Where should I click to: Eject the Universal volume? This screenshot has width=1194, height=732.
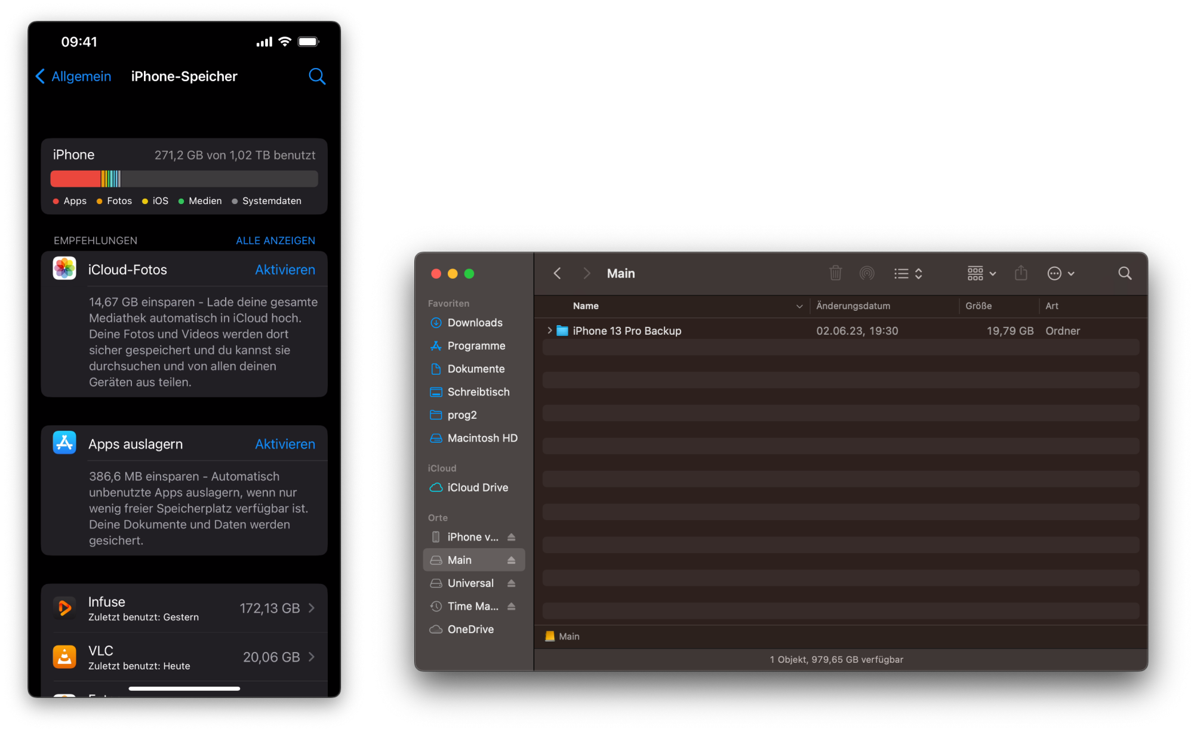[512, 583]
